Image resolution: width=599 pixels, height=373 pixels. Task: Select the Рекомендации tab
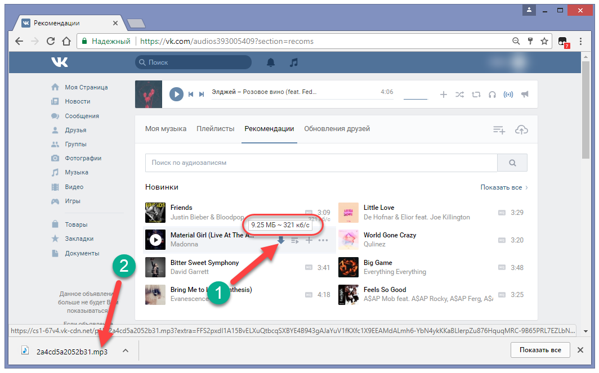(269, 129)
